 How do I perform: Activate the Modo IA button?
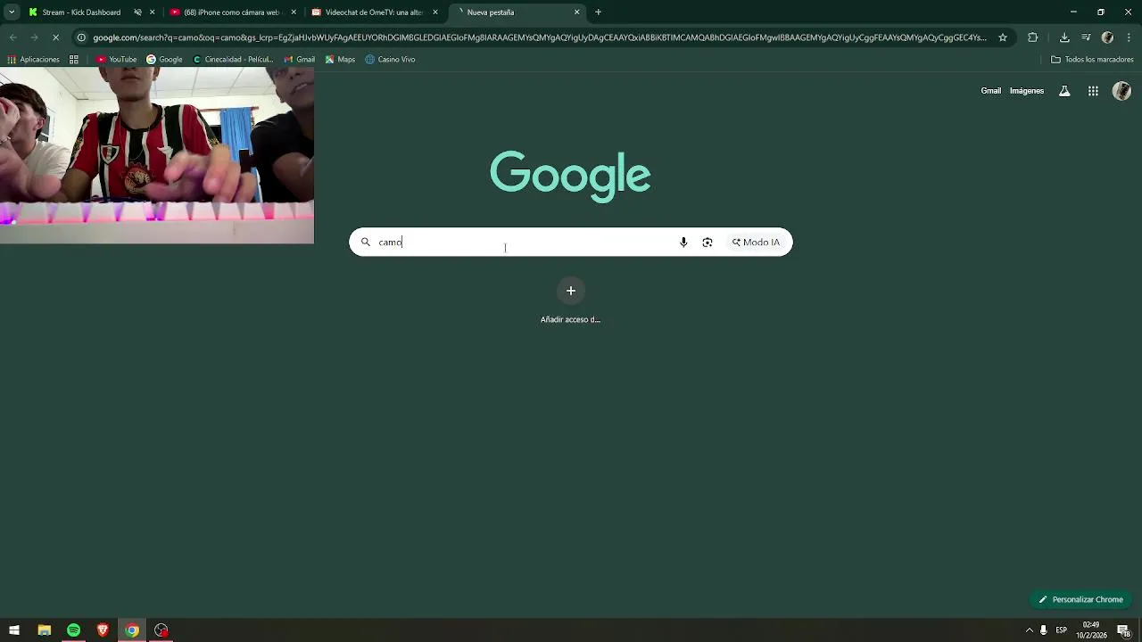point(756,243)
